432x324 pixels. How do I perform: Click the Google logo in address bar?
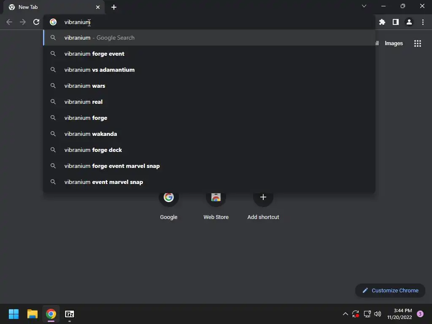[53, 22]
